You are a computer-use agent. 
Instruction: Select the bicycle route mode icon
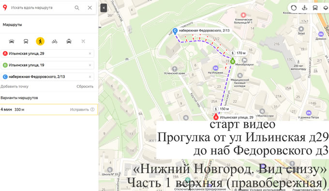[55, 41]
